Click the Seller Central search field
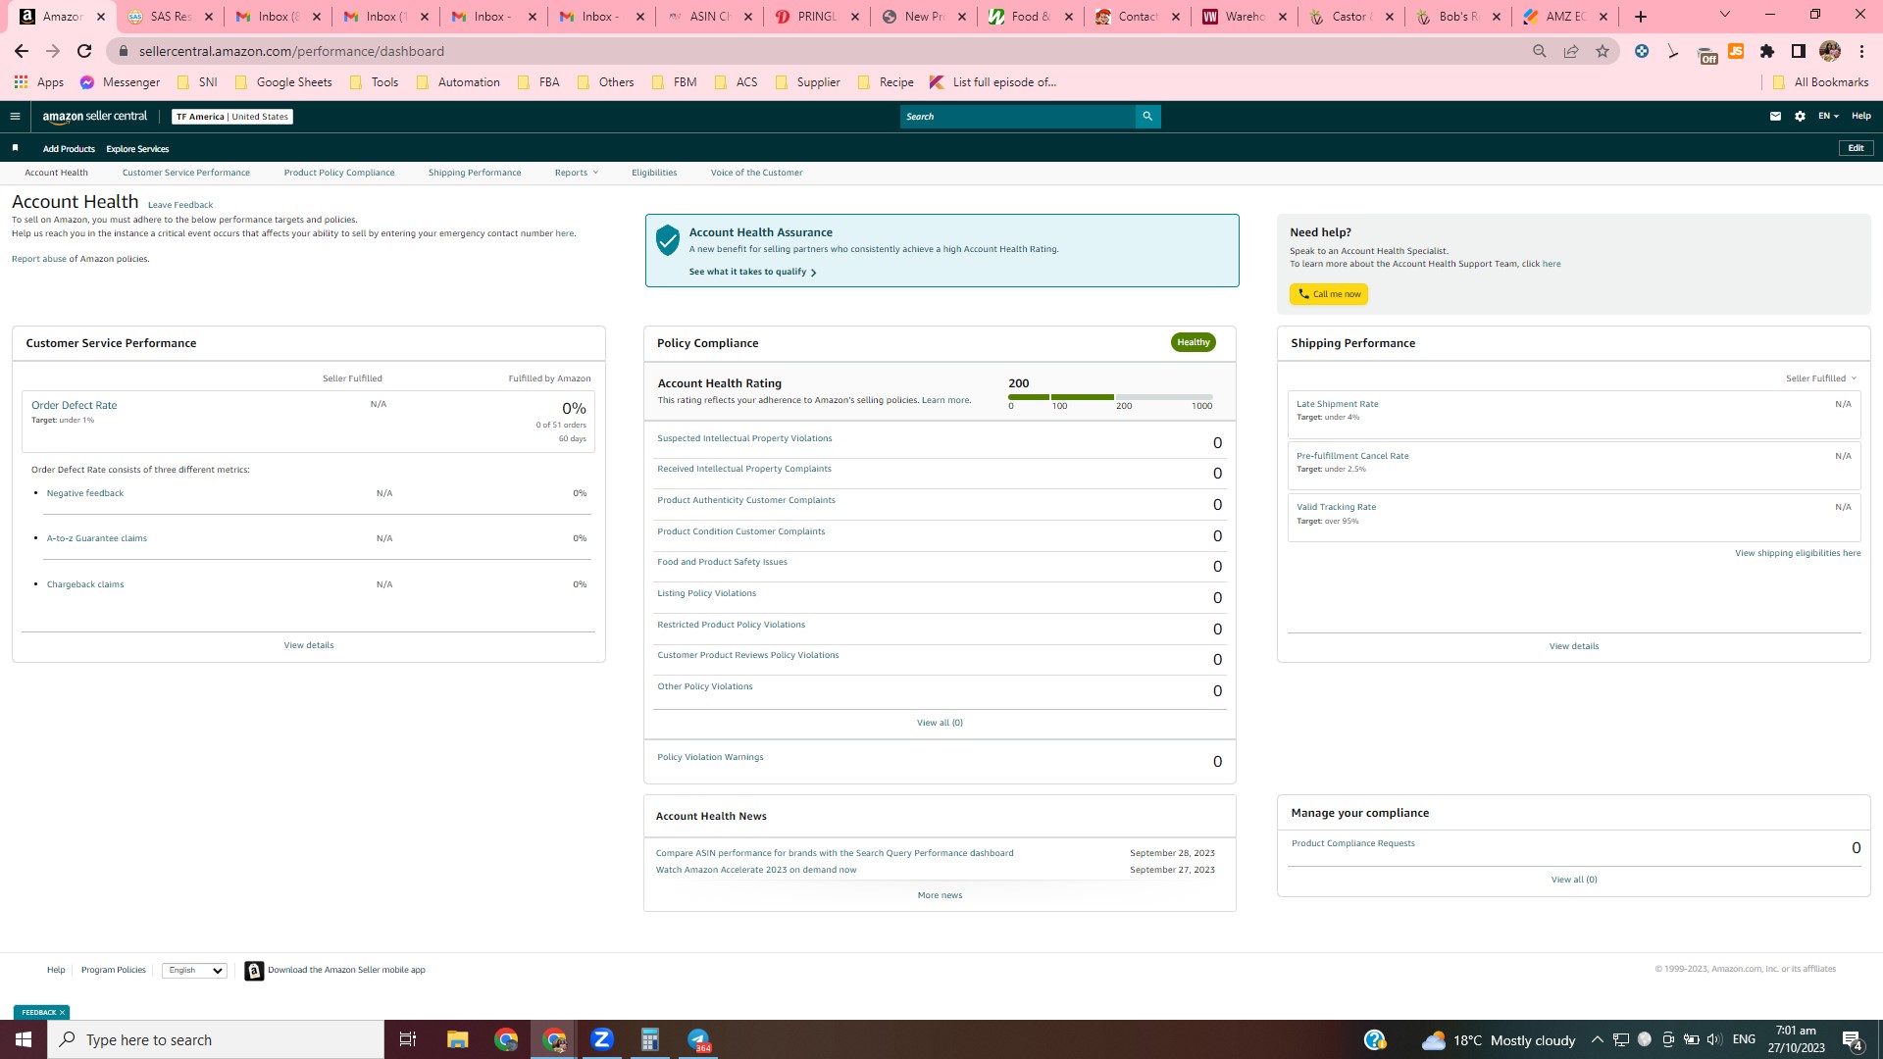This screenshot has height=1059, width=1883. 1018,117
